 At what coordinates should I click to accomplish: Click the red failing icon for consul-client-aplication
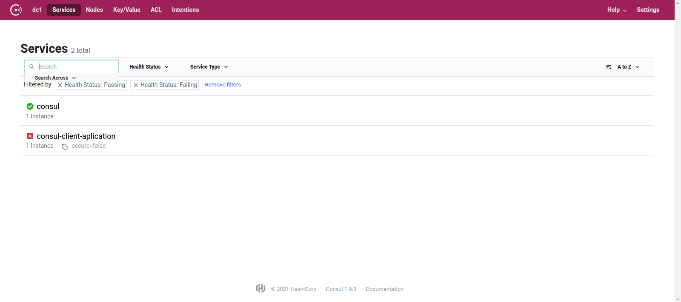[x=30, y=136]
